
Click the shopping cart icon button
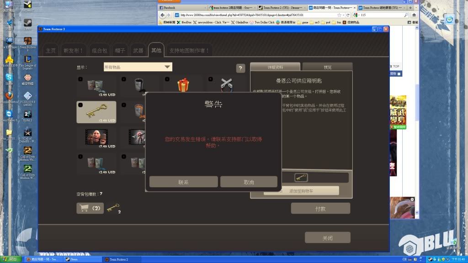pyautogui.click(x=90, y=208)
